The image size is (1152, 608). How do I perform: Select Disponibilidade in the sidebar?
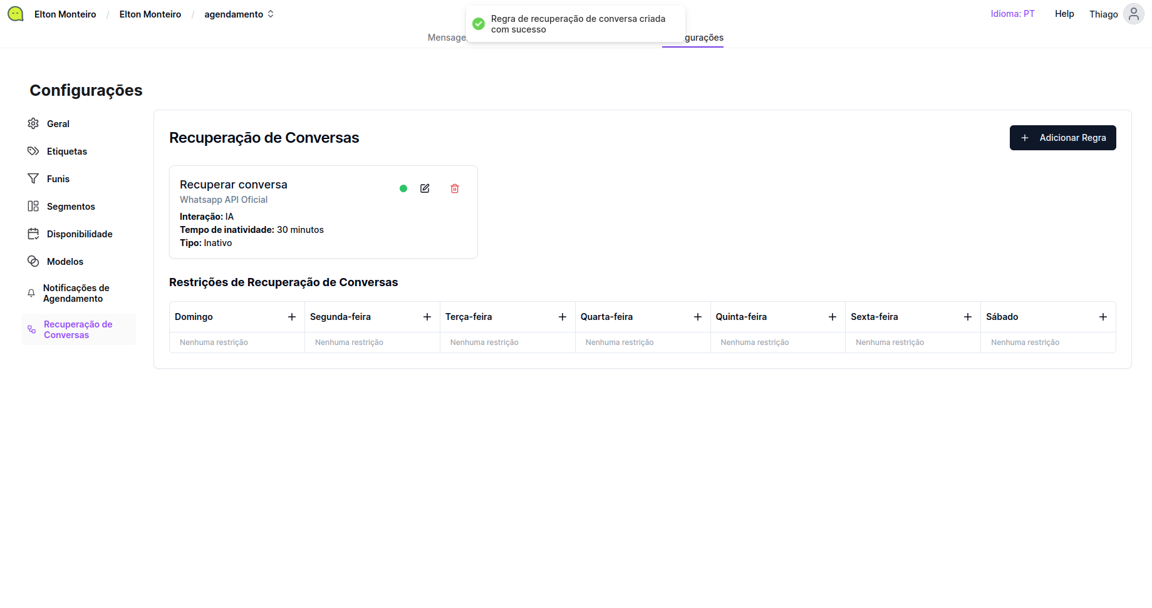pyautogui.click(x=80, y=234)
